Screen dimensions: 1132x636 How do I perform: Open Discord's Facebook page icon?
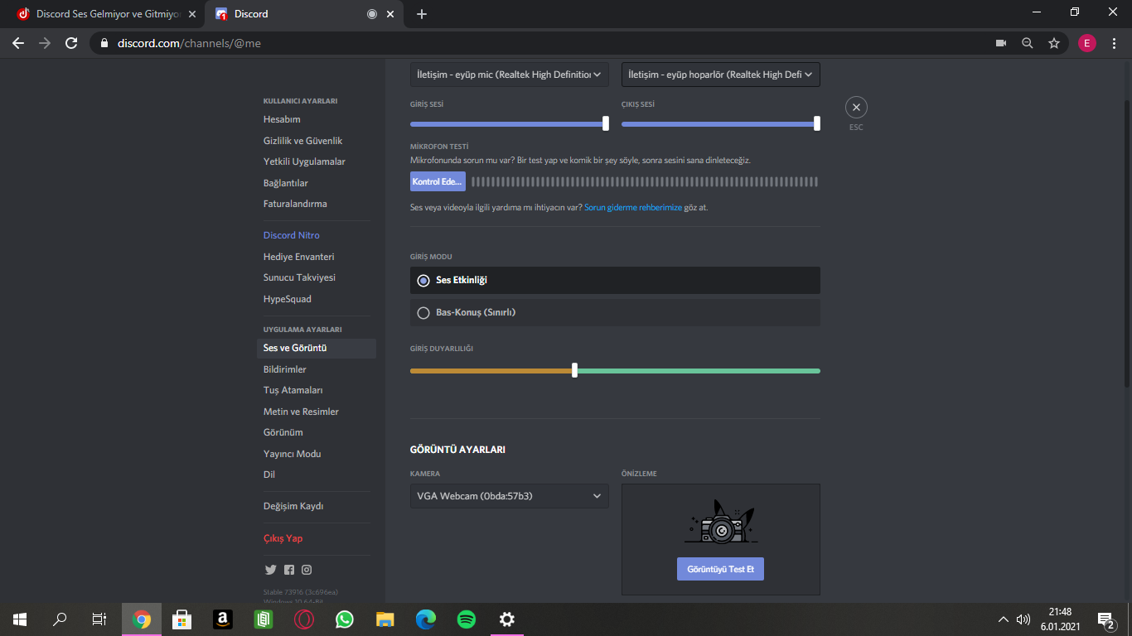289,570
